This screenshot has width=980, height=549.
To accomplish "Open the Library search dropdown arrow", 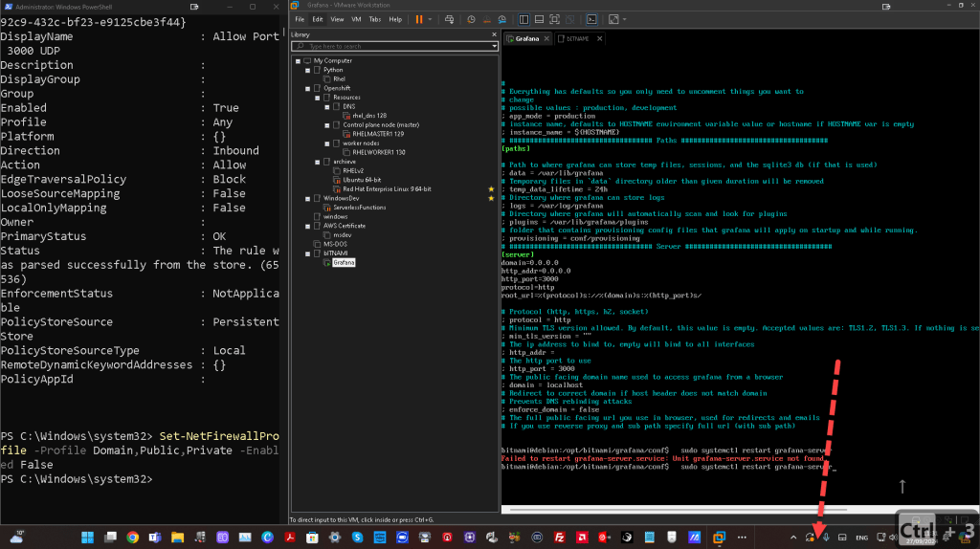I will point(494,46).
